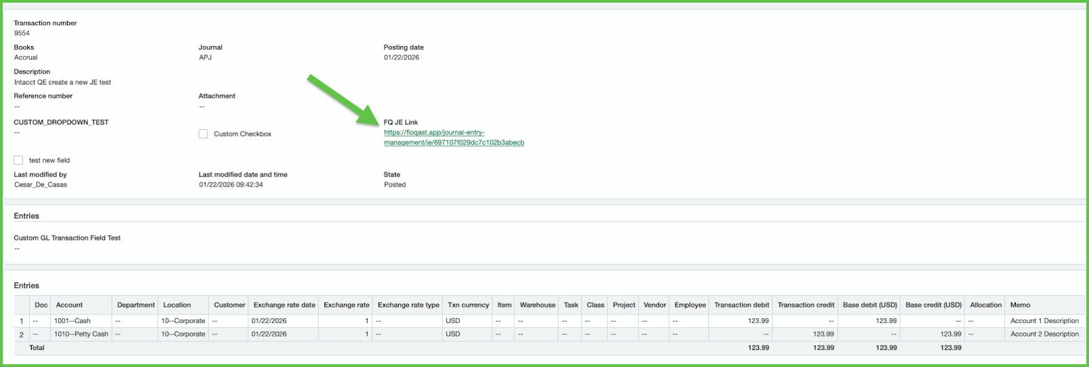Click the Exchange rate date column header

[x=284, y=305]
